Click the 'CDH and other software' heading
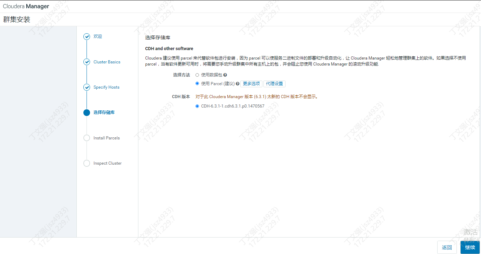This screenshot has height=254, width=481. click(169, 49)
